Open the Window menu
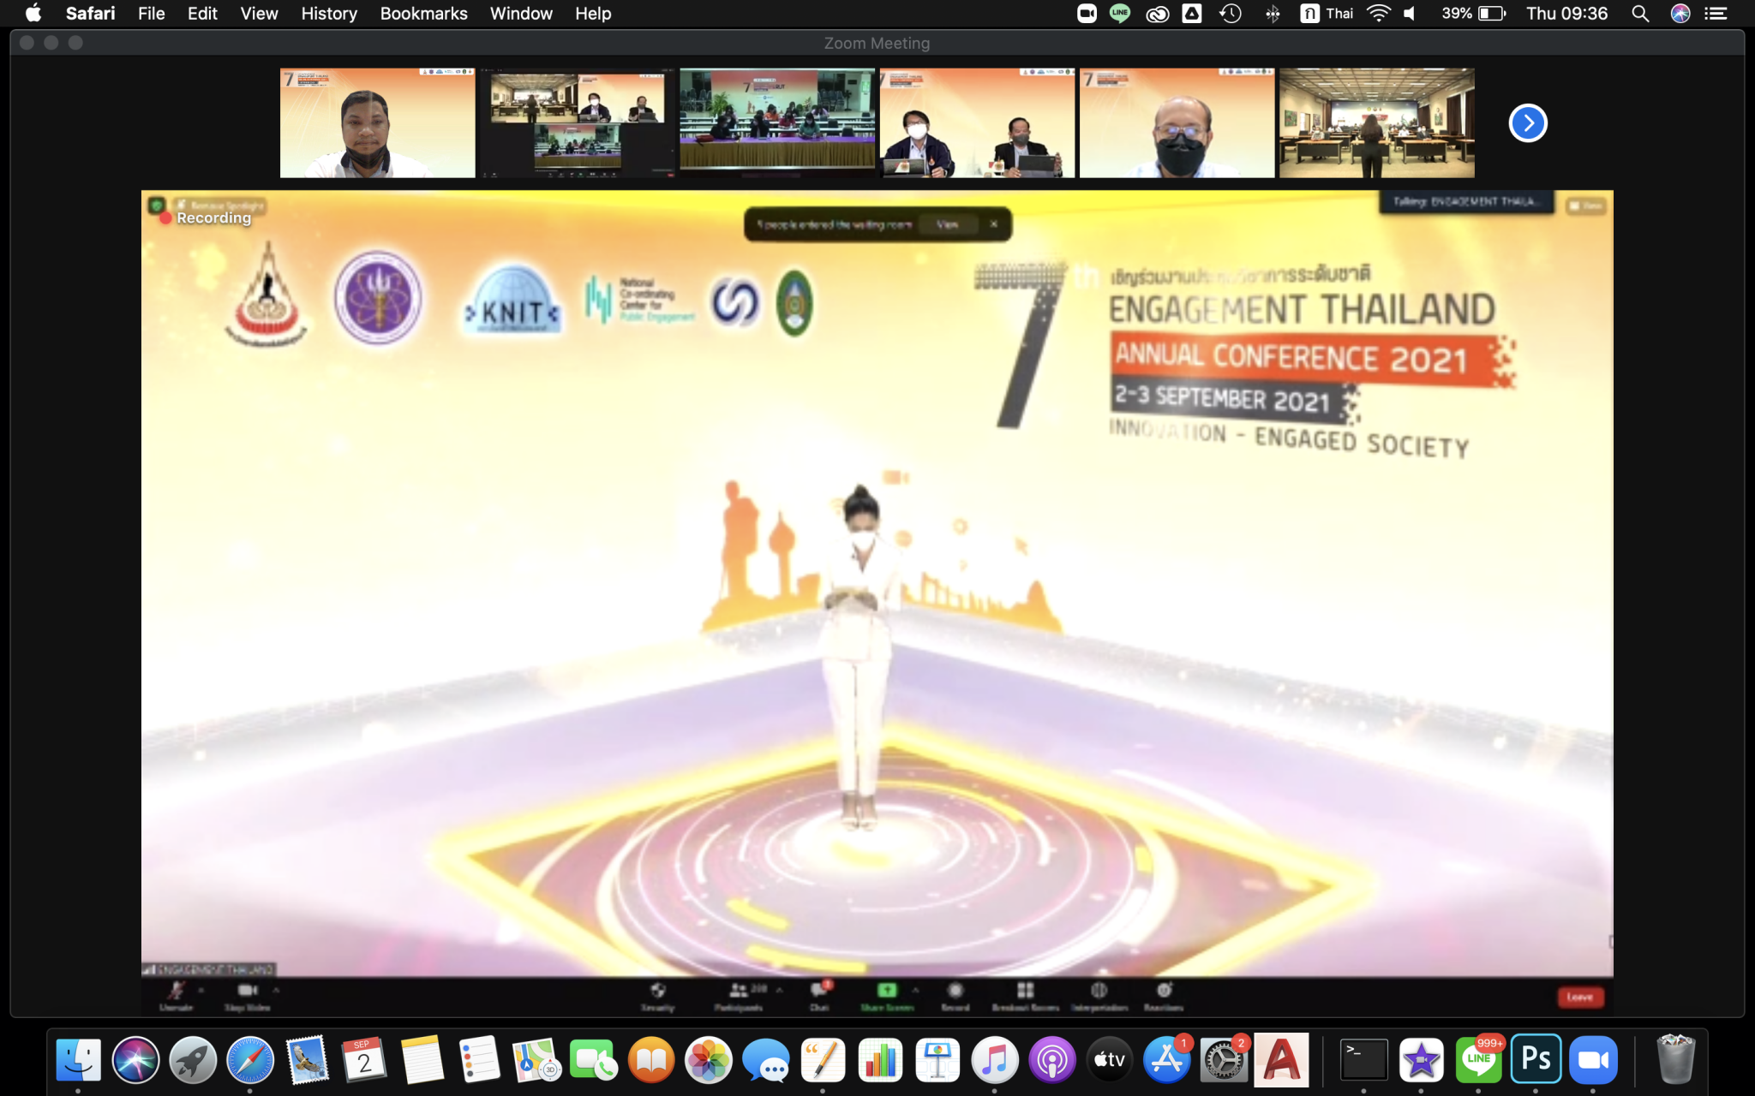 [521, 13]
